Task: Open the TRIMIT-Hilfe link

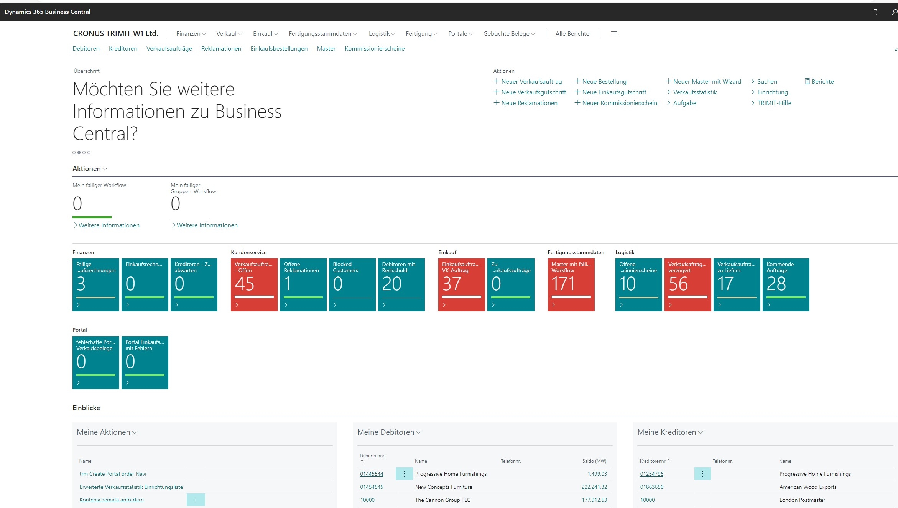Action: 774,103
